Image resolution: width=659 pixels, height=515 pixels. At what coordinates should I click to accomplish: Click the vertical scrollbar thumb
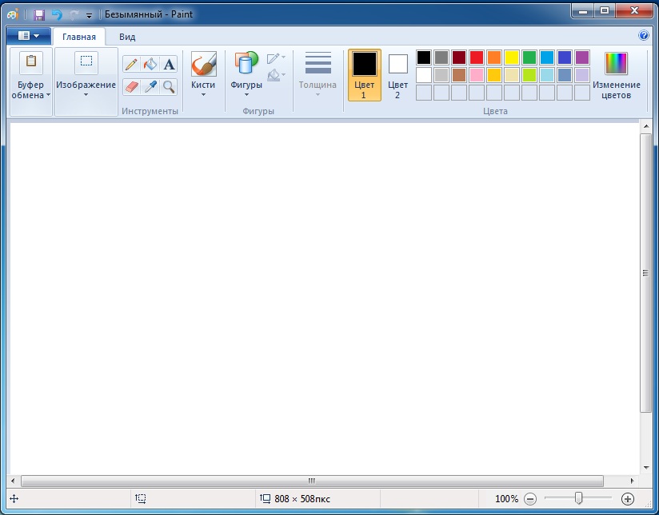645,273
